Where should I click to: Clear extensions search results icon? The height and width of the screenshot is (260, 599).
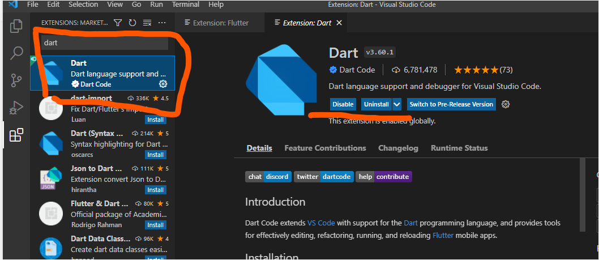[147, 23]
